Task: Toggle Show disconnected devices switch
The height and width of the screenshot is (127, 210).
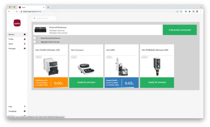Action: point(36,38)
